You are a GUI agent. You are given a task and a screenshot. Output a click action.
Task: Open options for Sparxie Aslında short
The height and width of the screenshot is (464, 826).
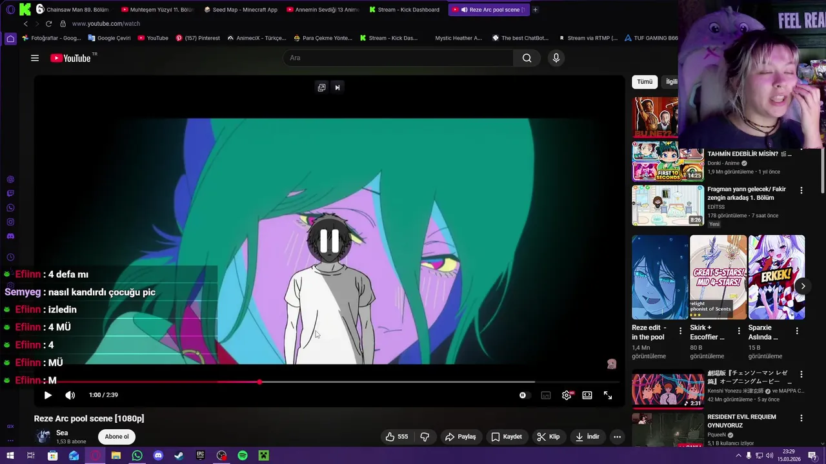797,331
